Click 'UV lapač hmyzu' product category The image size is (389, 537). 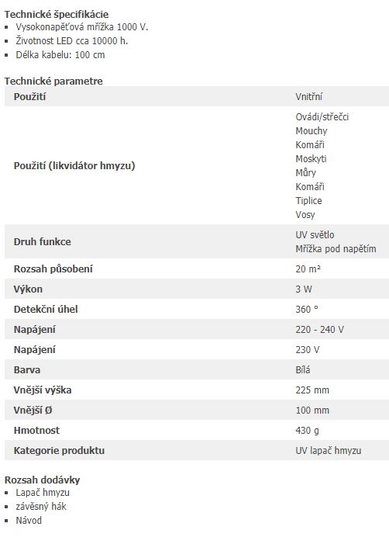click(328, 451)
